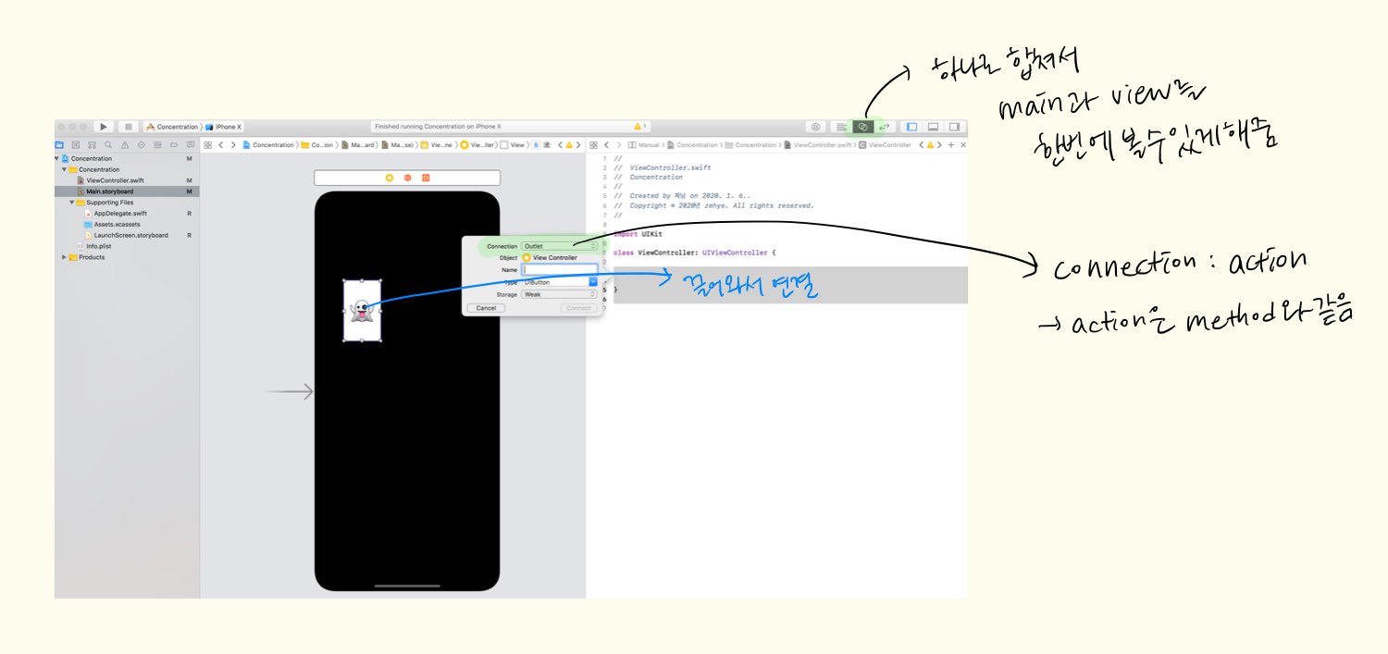The width and height of the screenshot is (1388, 654).
Task: Stop the running app with the square Stop button
Action: coord(129,127)
